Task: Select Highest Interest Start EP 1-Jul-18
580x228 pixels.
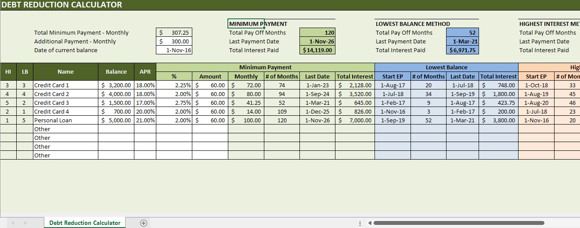Action: click(x=536, y=111)
